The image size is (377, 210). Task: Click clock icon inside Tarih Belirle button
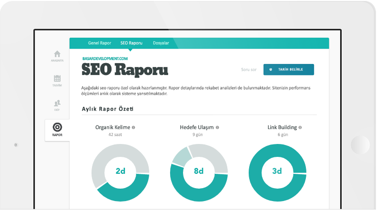pos(271,70)
